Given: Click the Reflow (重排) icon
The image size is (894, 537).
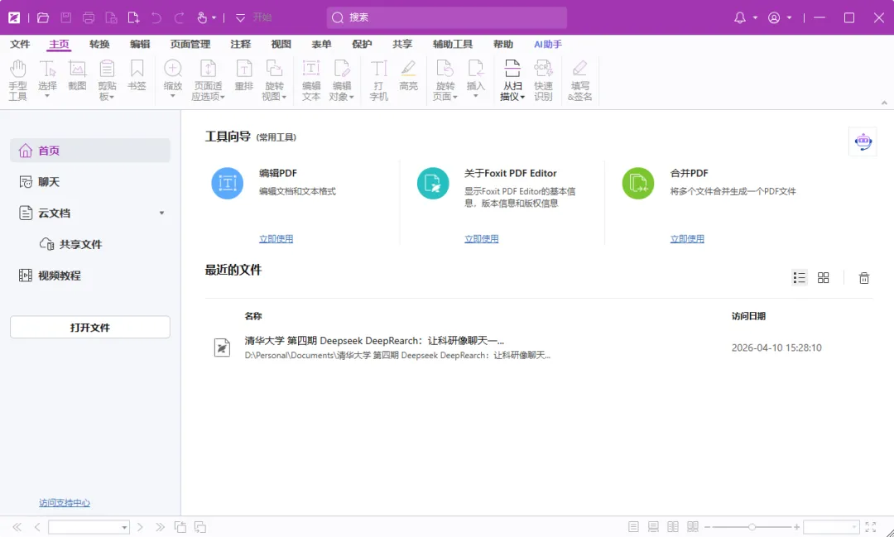Looking at the screenshot, I should (244, 76).
